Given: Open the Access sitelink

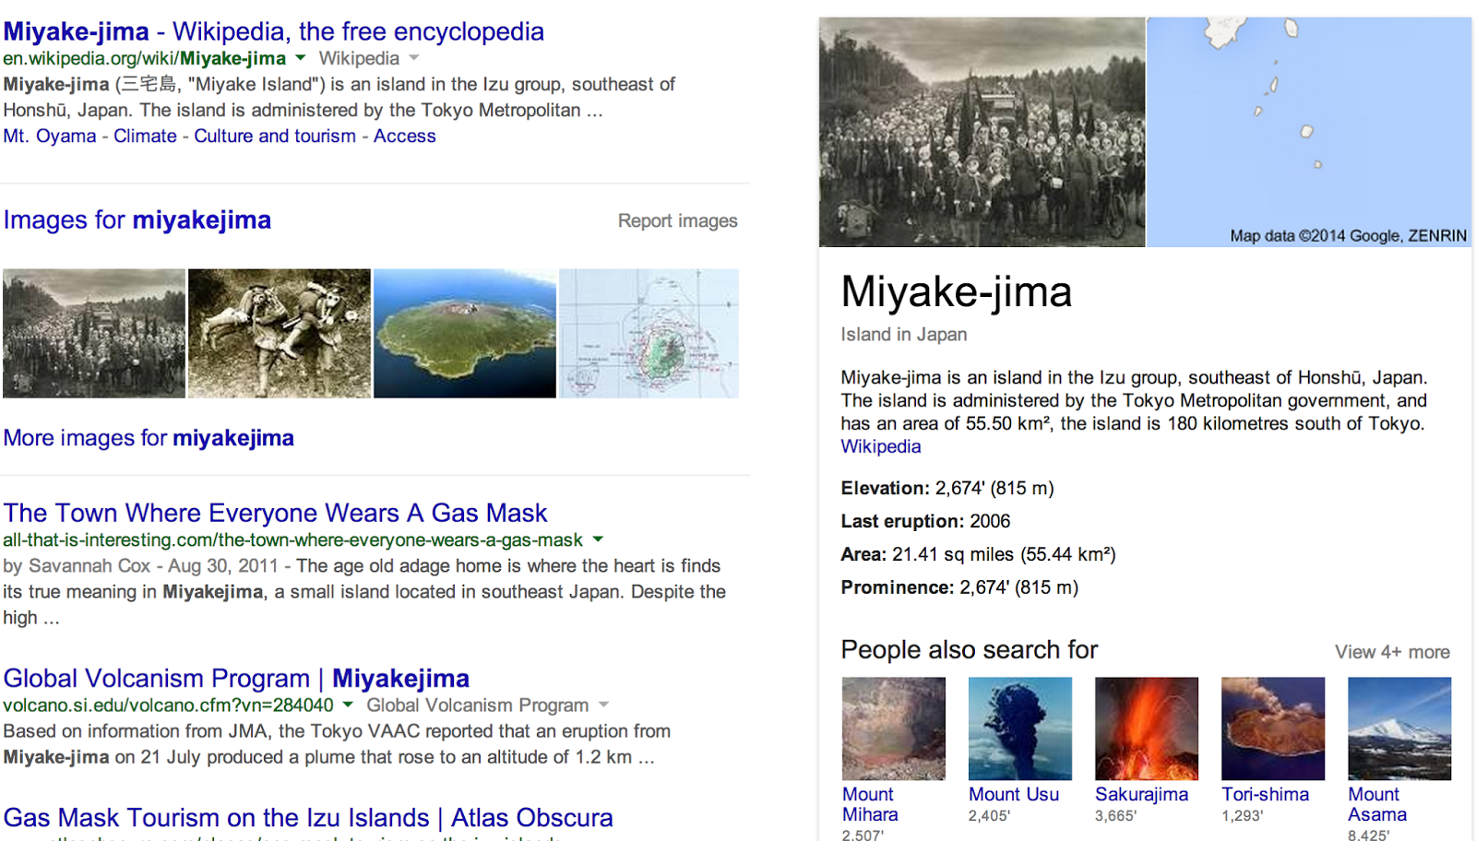Looking at the screenshot, I should point(405,136).
